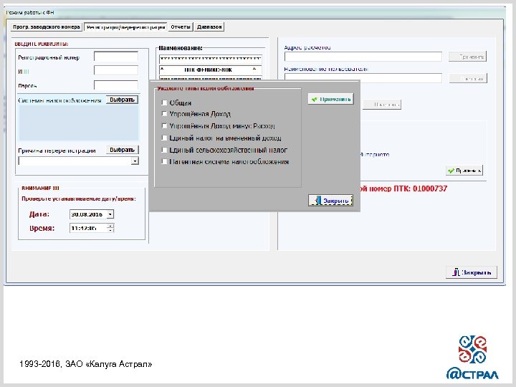Image resolution: width=516 pixels, height=387 pixels.
Task: Click checkmark icon above the ПТК number
Action: [451, 171]
